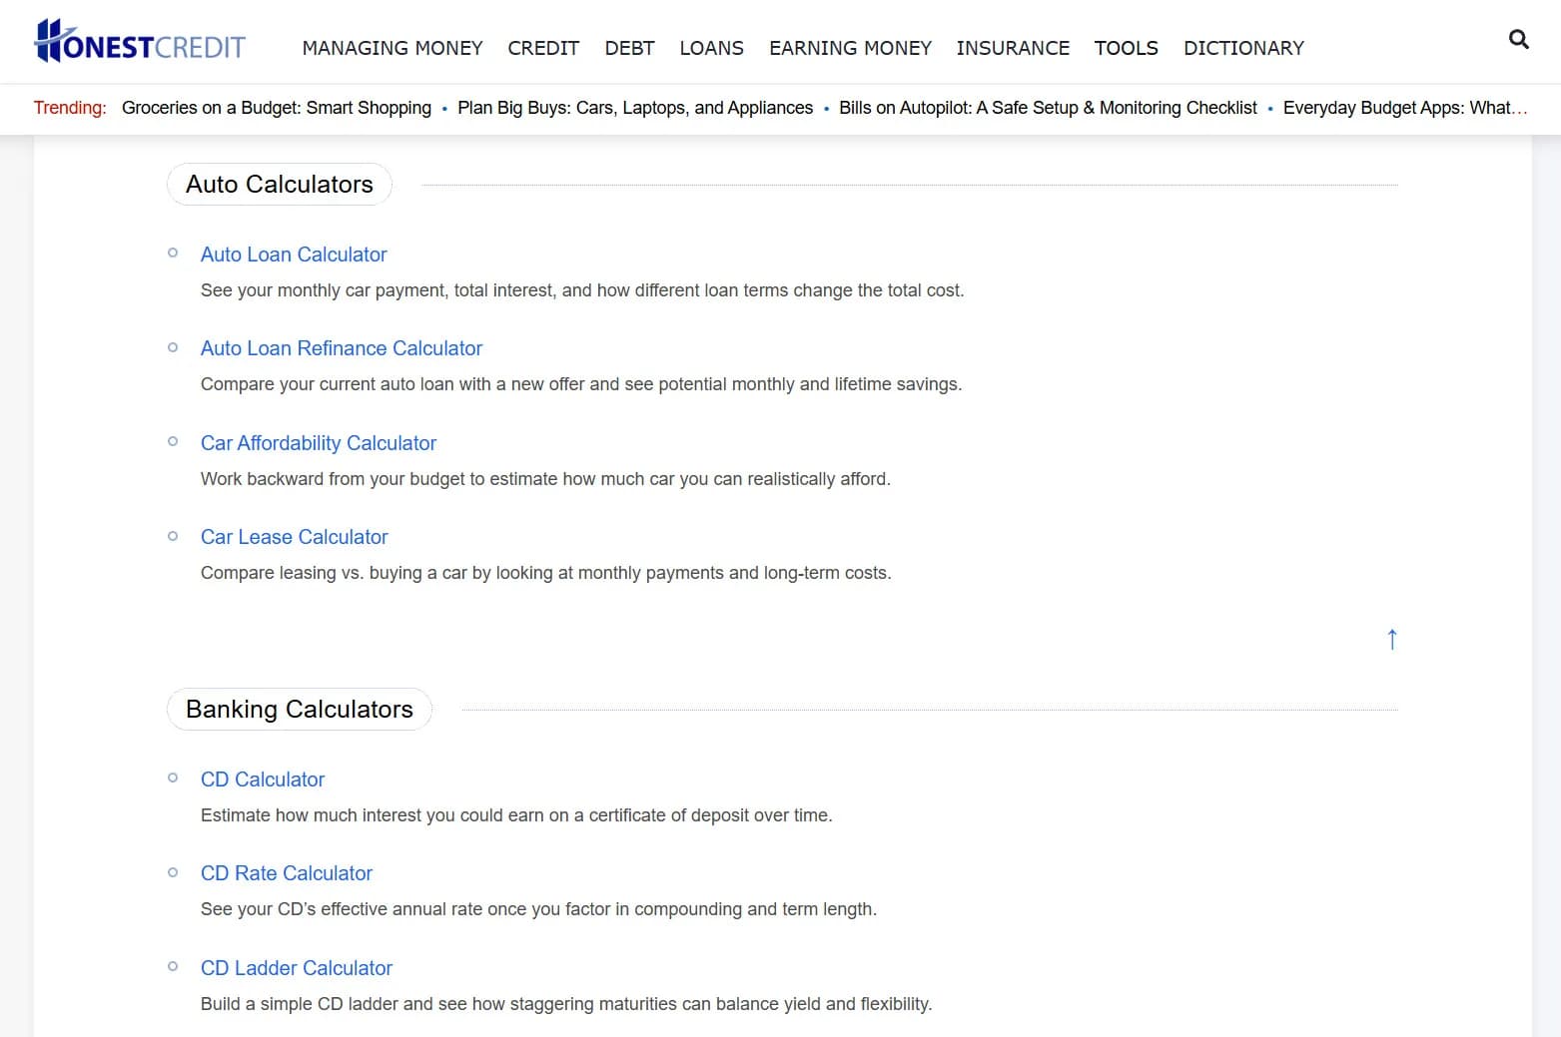Click 'Compare leasing vs. buying' description
This screenshot has width=1561, height=1037.
click(x=546, y=573)
